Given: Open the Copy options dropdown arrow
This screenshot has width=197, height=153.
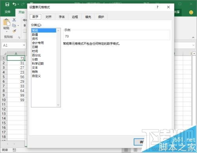Looking at the screenshot, I should (x=18, y=25).
